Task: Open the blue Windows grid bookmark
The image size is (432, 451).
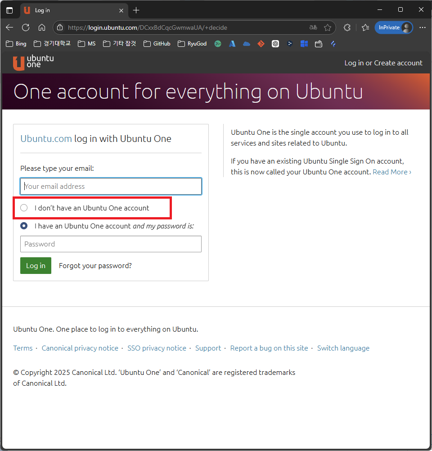Action: coord(304,44)
